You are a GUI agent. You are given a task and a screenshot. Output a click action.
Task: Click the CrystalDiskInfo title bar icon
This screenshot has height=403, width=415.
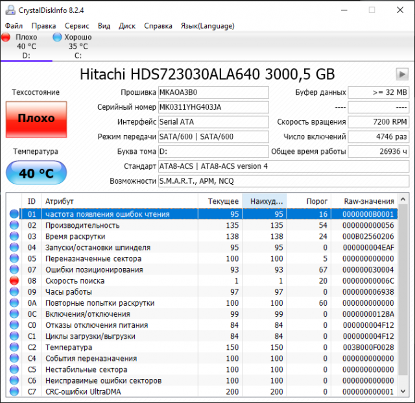point(10,10)
